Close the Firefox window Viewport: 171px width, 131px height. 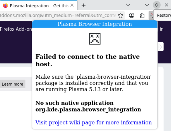[x=166, y=5]
